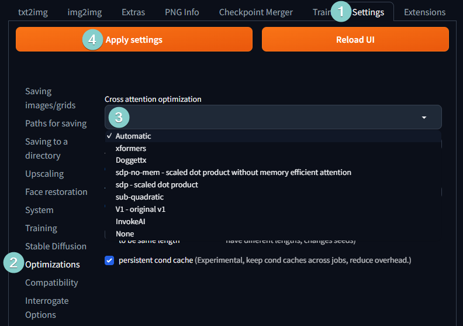Switch to the Extensions tab
463x326 pixels.
pyautogui.click(x=424, y=12)
